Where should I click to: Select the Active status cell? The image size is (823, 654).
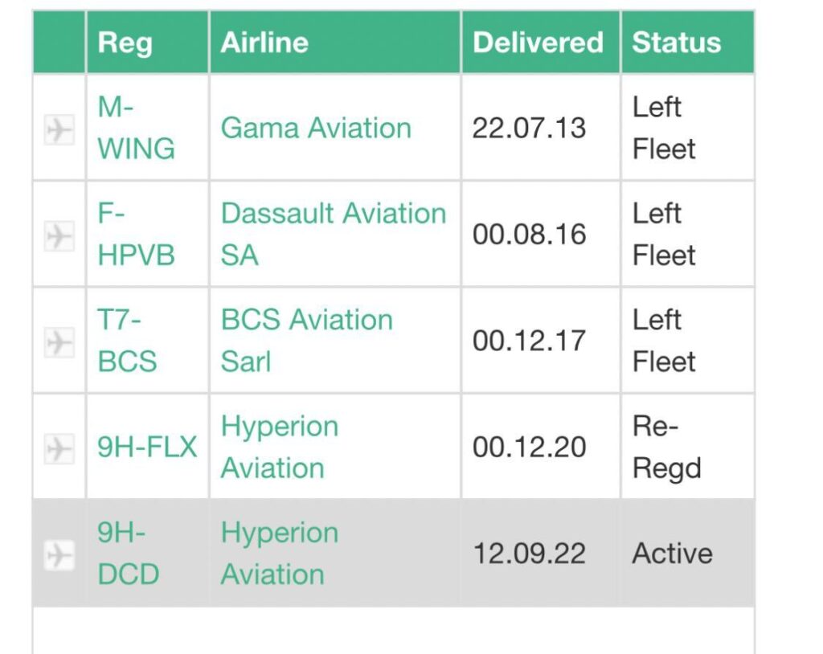[672, 554]
